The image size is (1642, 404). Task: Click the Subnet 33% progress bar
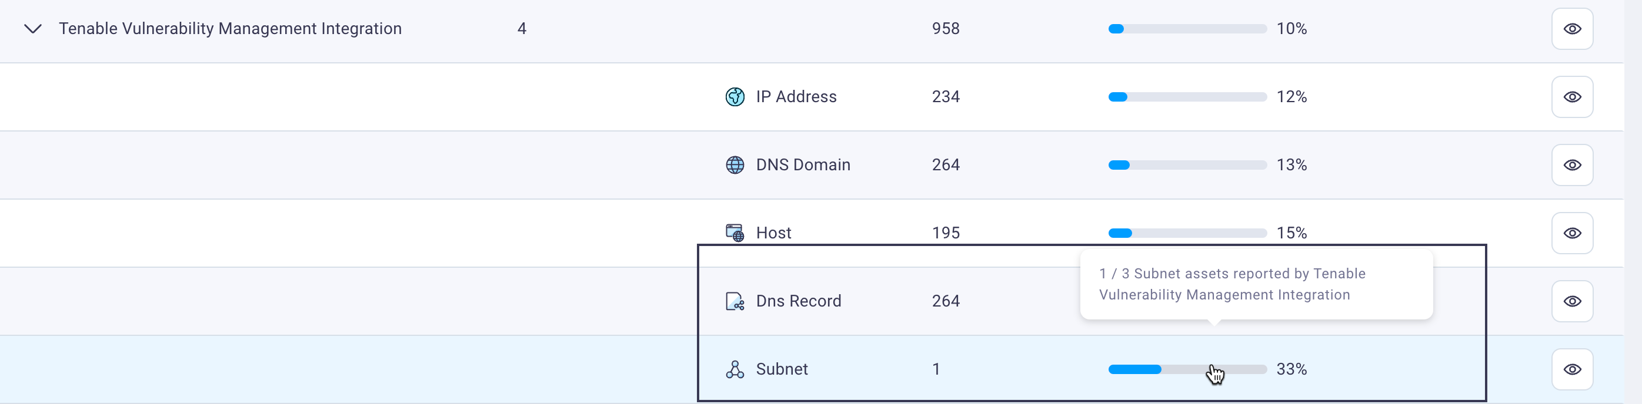pyautogui.click(x=1187, y=369)
